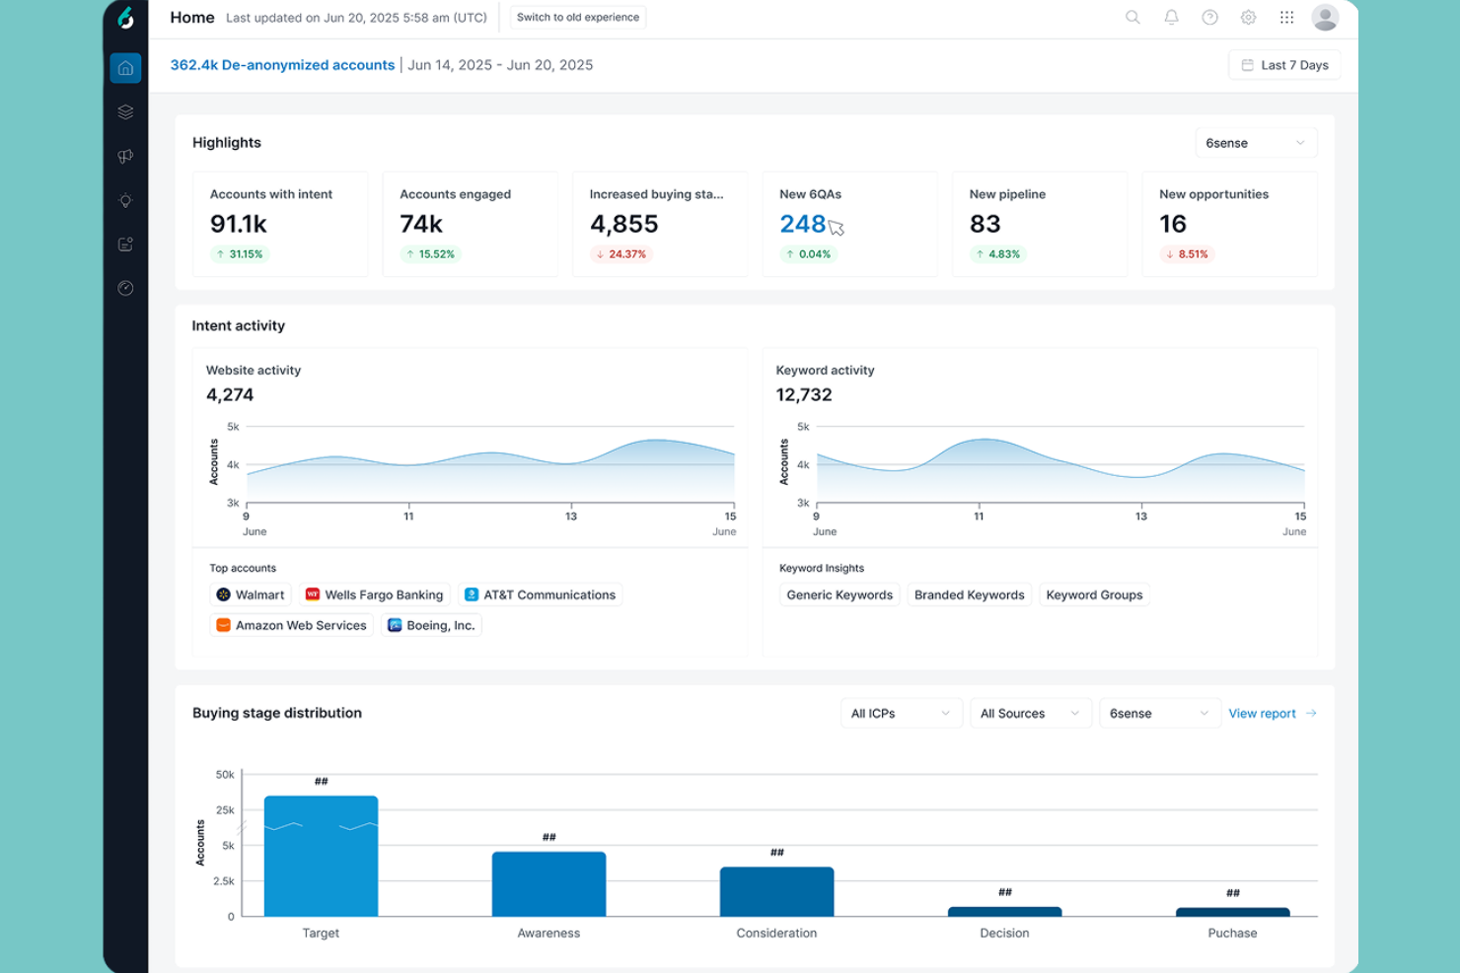Click the 6sense logo in sidebar
Viewport: 1460px width, 973px height.
point(125,18)
